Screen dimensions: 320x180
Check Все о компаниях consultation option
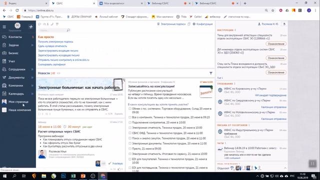[130, 117]
